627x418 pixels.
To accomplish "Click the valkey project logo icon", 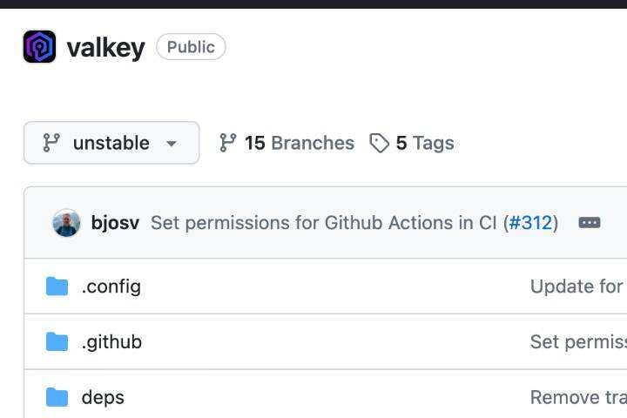I will coord(39,47).
